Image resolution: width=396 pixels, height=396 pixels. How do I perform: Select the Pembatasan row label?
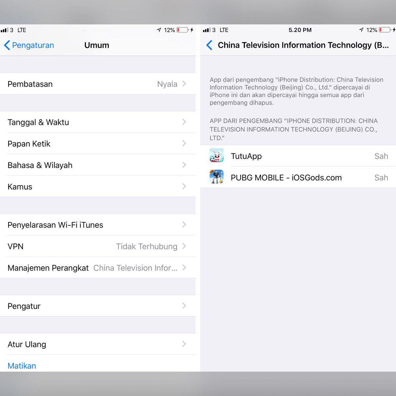pyautogui.click(x=30, y=84)
